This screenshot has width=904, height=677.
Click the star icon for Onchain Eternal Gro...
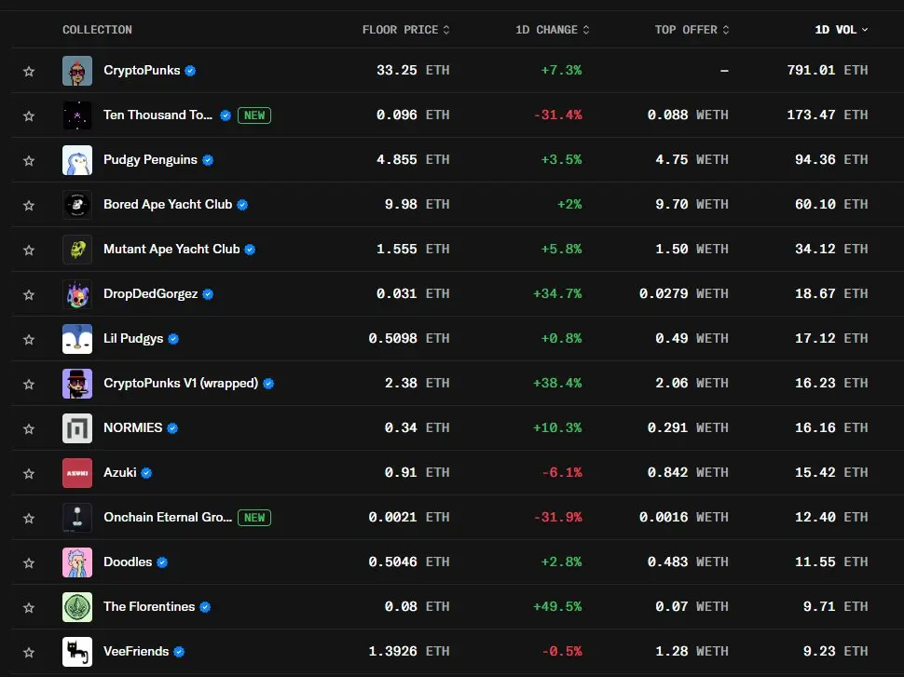pos(29,519)
